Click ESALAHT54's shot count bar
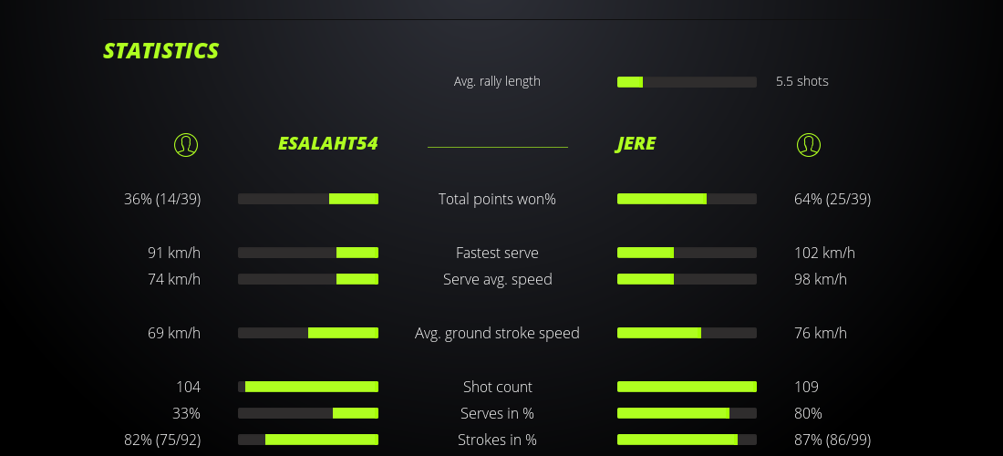The image size is (1003, 456). point(308,387)
